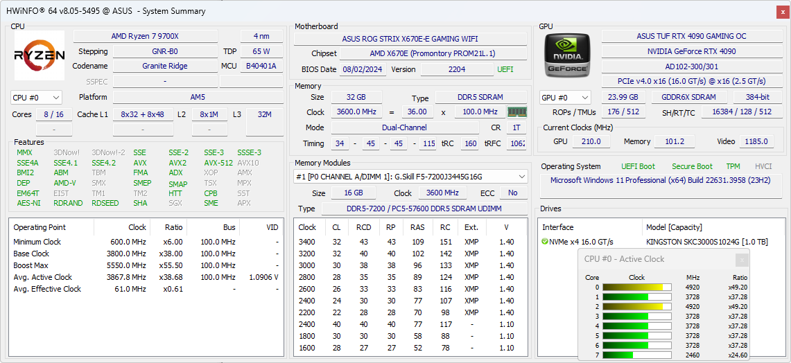Click the Operating Point column header
This screenshot has height=363, width=791.
pos(51,227)
